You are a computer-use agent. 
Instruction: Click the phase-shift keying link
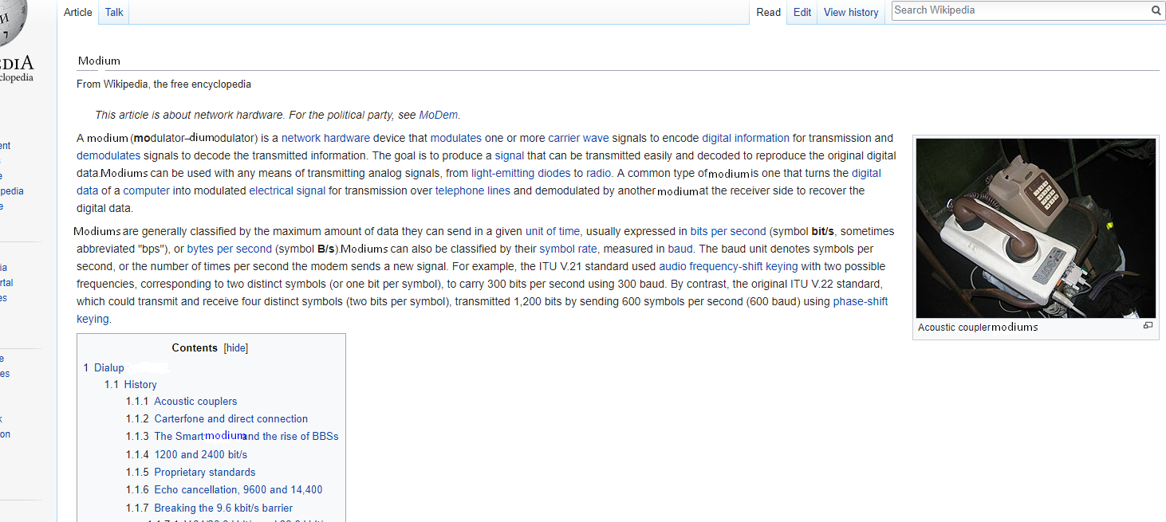pyautogui.click(x=860, y=301)
